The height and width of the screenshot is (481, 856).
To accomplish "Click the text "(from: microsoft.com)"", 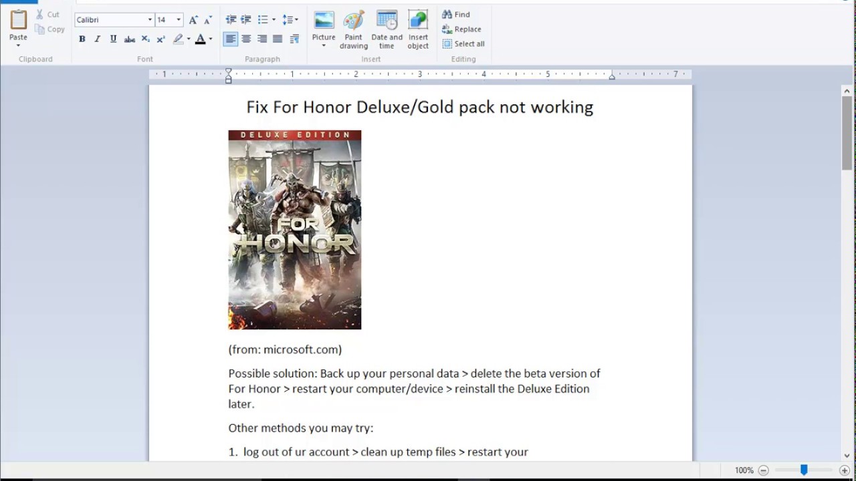I will (x=285, y=349).
